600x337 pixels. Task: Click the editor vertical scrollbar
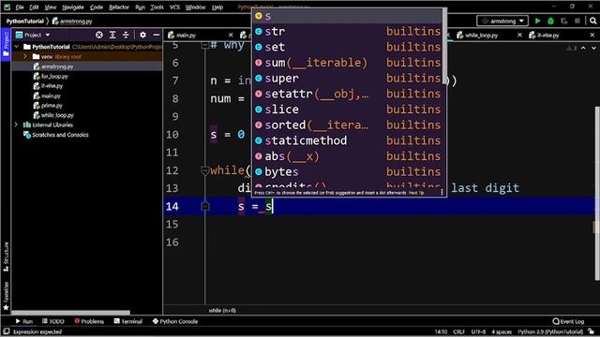(596, 193)
